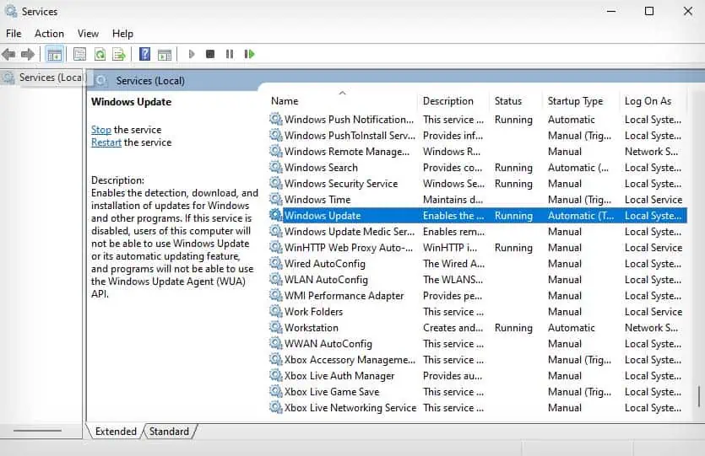Click gear icon of Windows Search row
The height and width of the screenshot is (456, 705).
click(x=275, y=168)
